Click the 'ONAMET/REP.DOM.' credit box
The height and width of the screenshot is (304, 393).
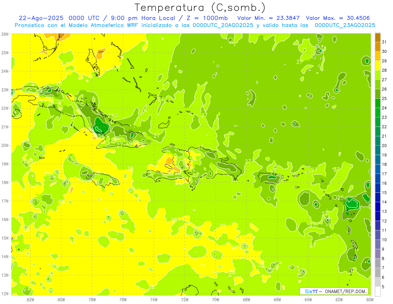tap(334, 291)
